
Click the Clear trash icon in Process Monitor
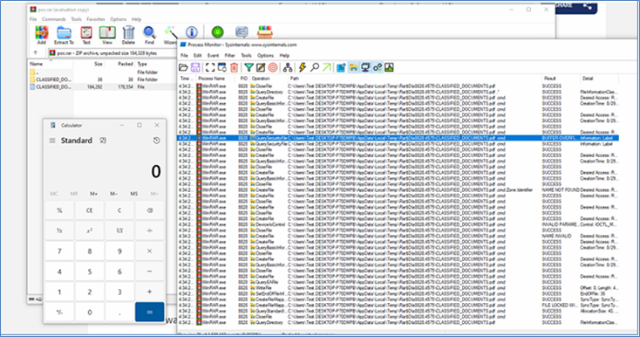point(234,67)
